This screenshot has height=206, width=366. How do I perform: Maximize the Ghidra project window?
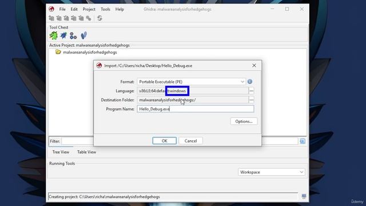tap(287, 9)
